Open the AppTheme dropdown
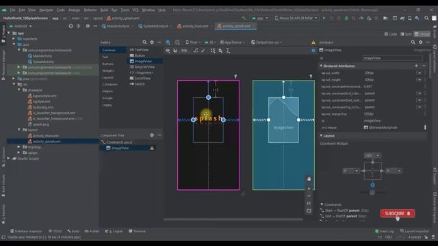 click(232, 42)
